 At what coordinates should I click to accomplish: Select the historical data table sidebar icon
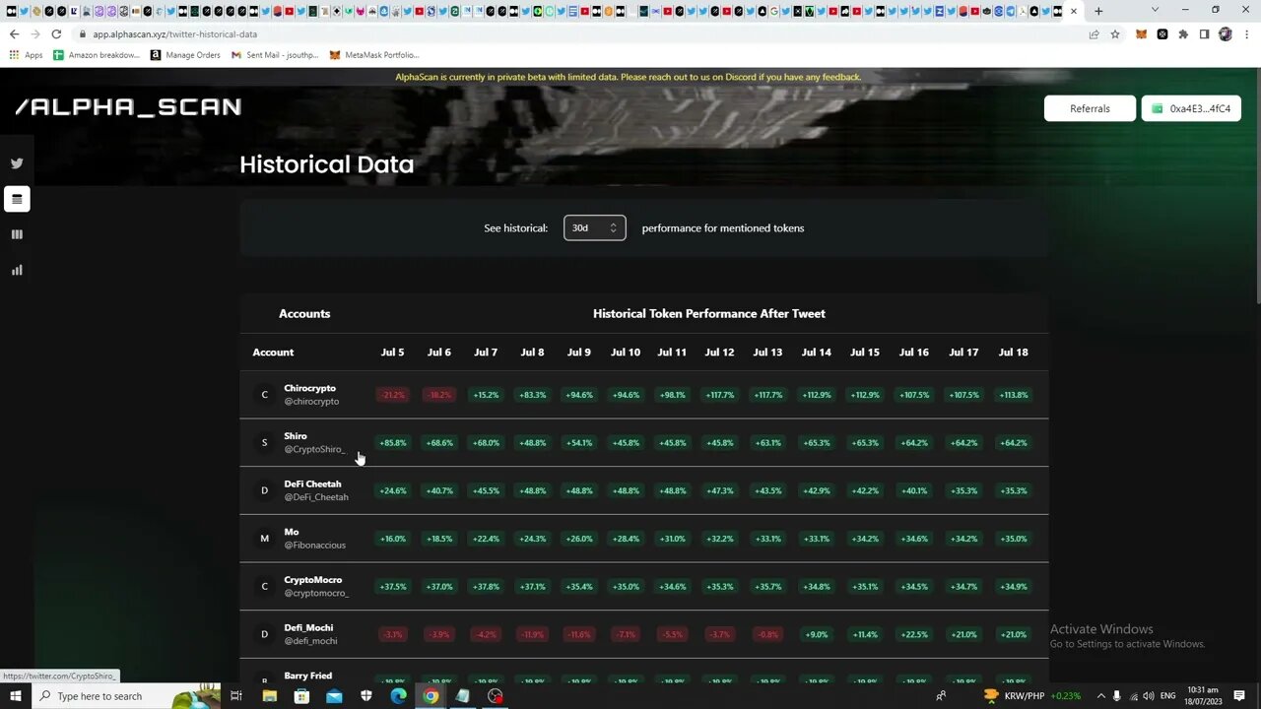point(17,199)
